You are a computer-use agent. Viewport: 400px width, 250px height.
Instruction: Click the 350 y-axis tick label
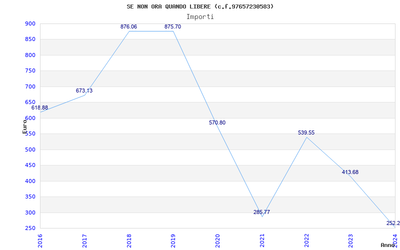pos(30,196)
